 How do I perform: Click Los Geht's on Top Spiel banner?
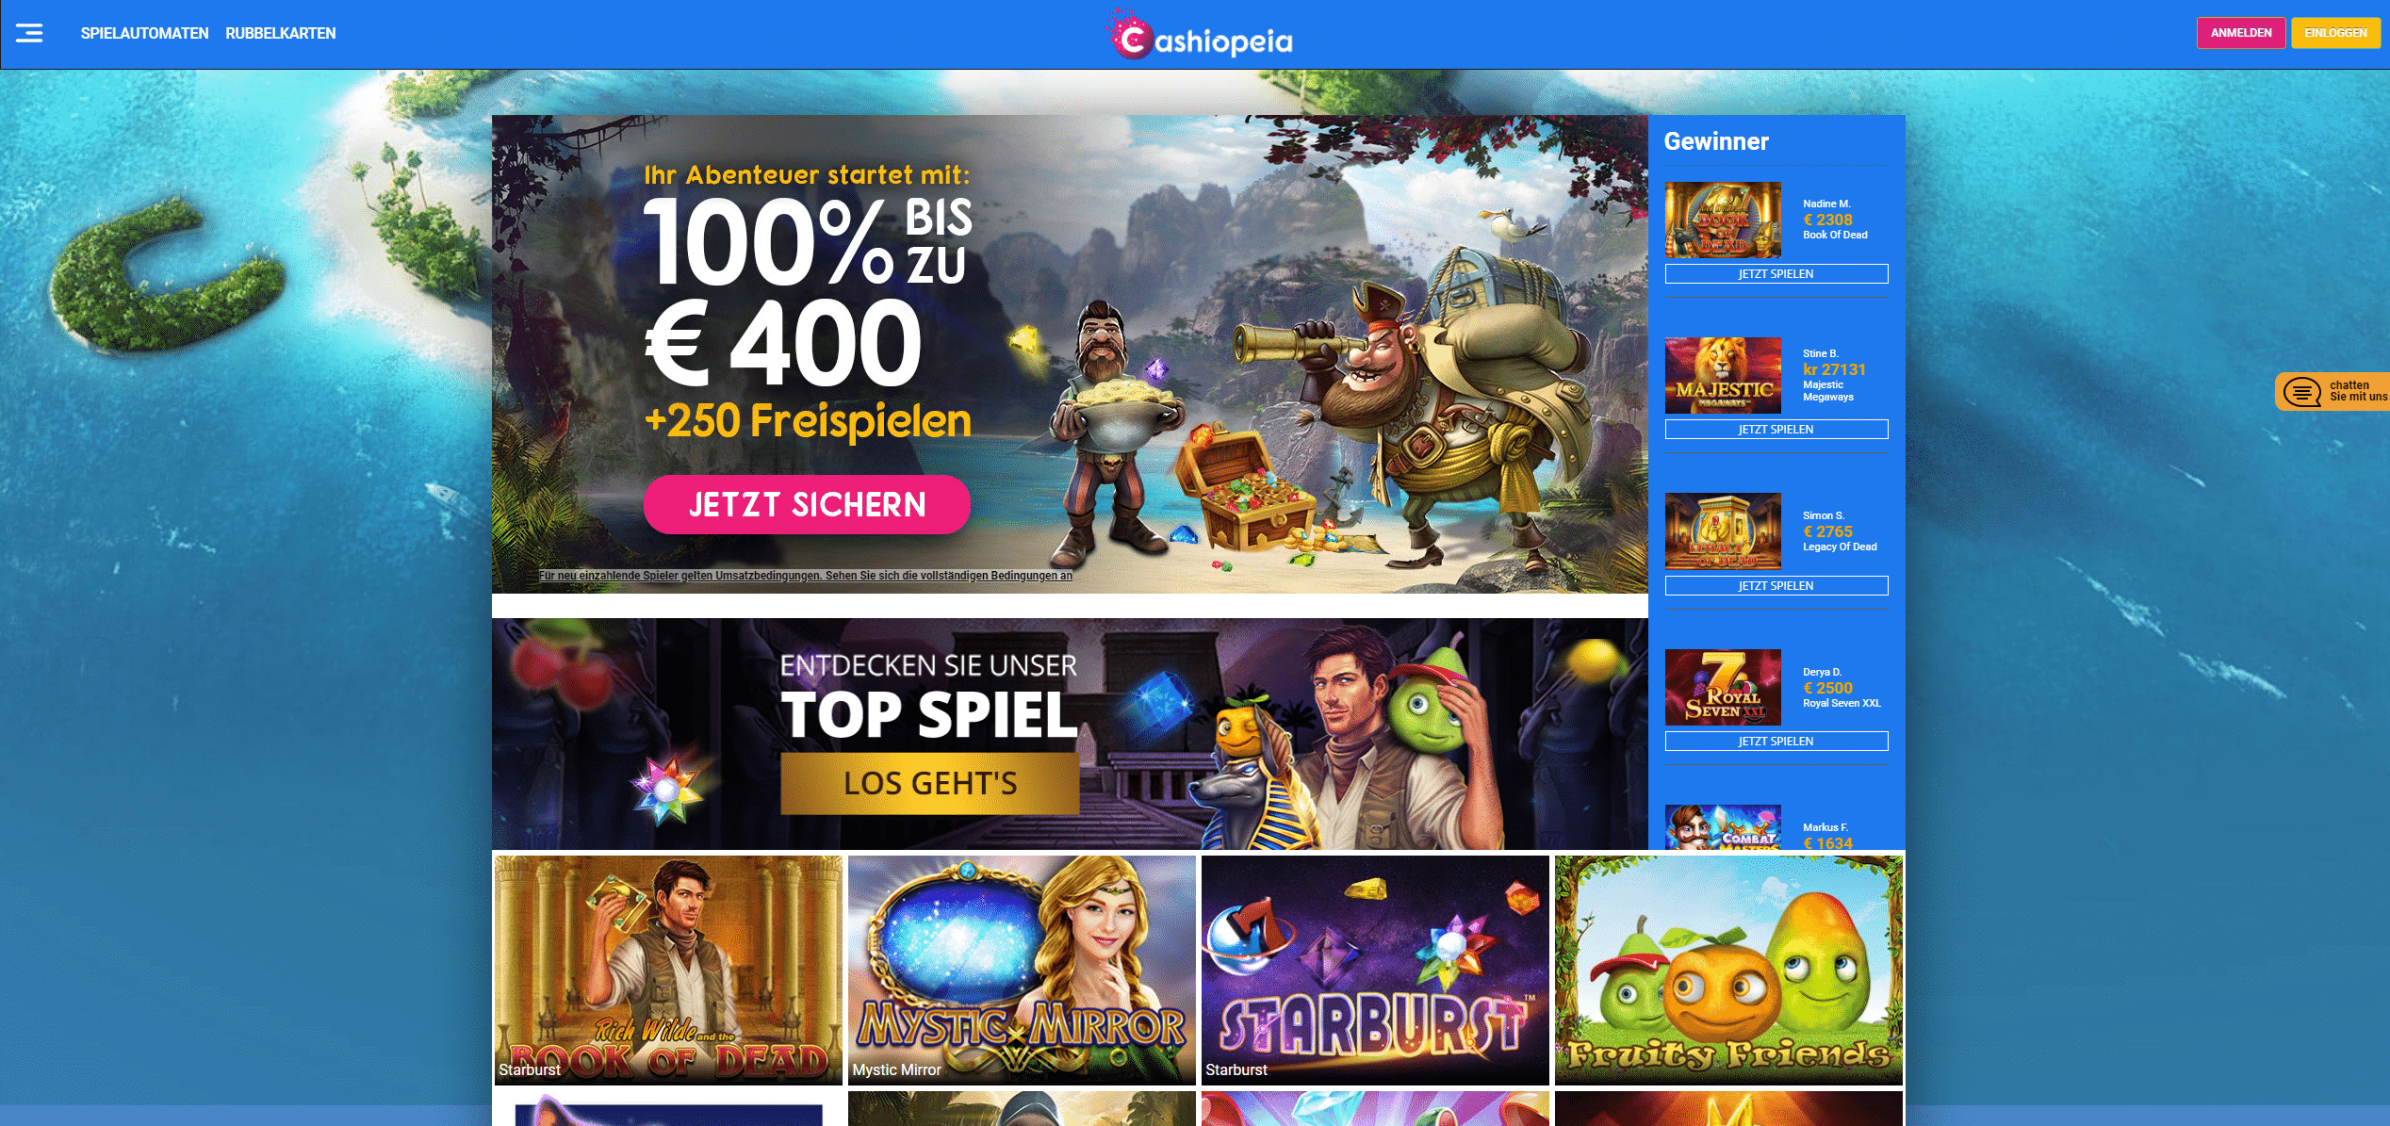click(930, 783)
